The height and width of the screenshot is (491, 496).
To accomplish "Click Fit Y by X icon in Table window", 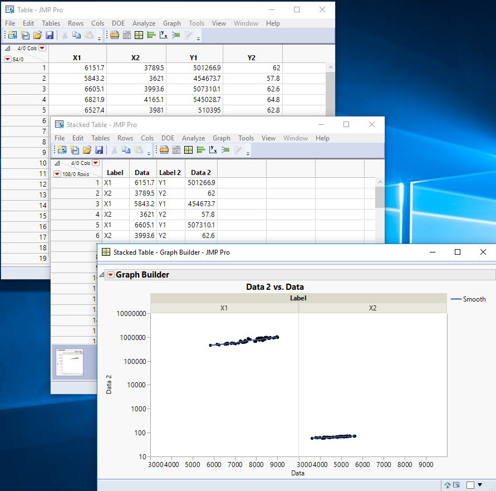I will [164, 35].
